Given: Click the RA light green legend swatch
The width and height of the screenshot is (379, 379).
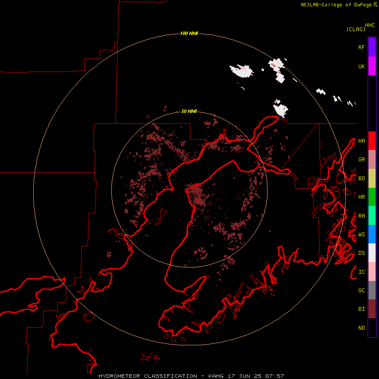Looking at the screenshot, I should [372, 216].
